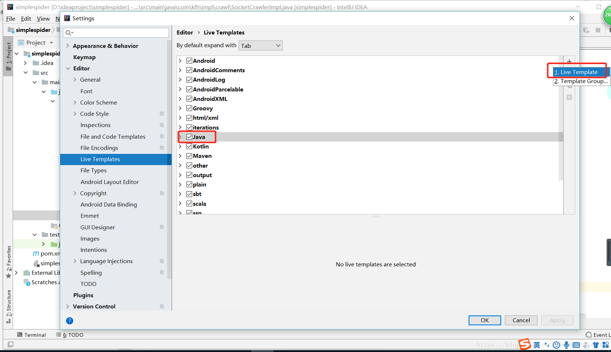Click the input method soft keyboard icon
Screen dimensions: 611x352
coord(576,345)
